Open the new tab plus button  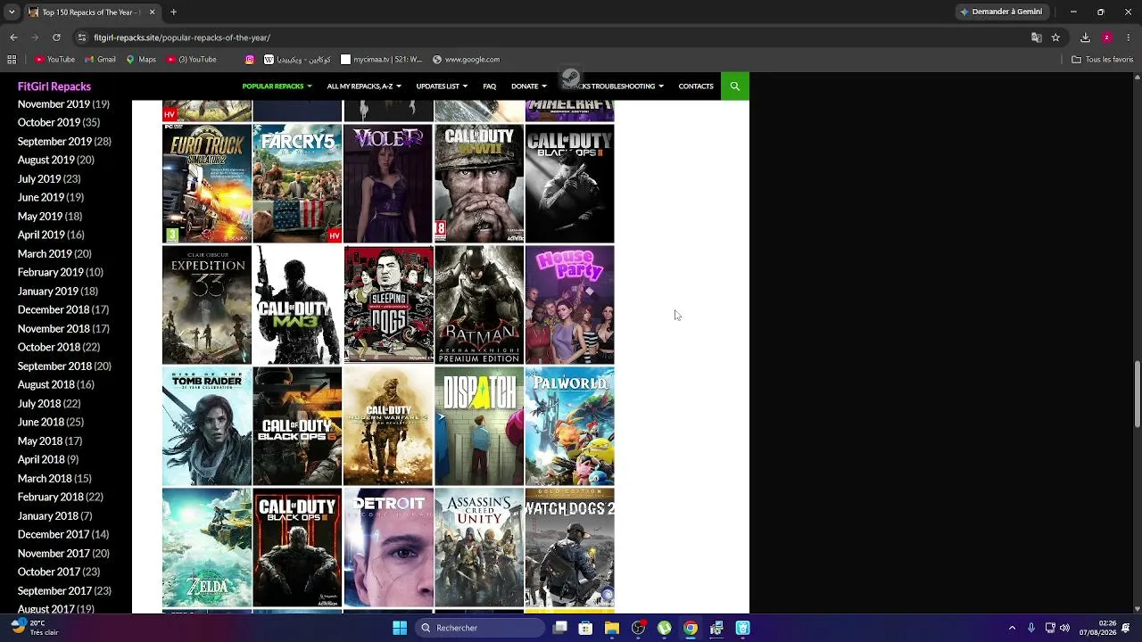(x=173, y=12)
